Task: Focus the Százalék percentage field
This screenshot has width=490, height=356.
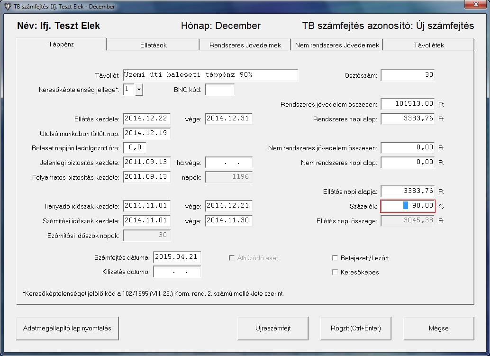Action: click(x=408, y=206)
